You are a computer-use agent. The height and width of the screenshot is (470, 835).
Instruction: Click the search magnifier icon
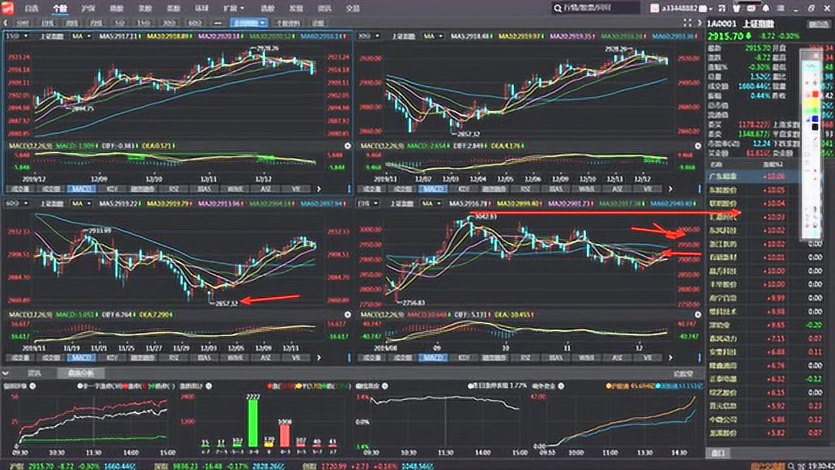558,8
